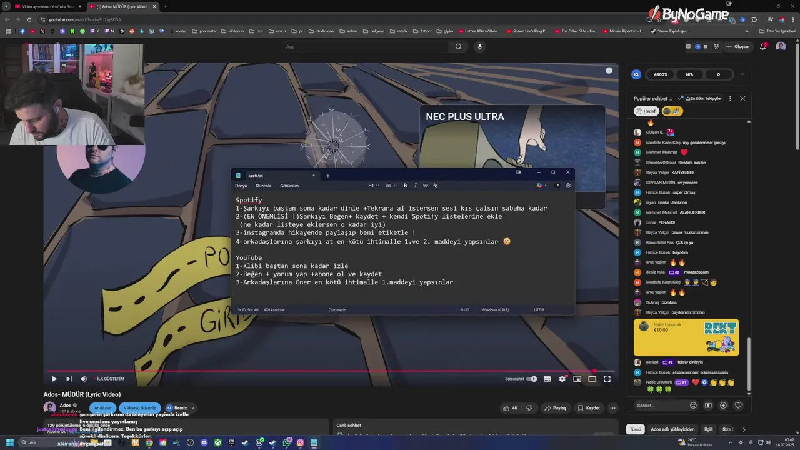Open Discord from the taskbar

click(204, 442)
